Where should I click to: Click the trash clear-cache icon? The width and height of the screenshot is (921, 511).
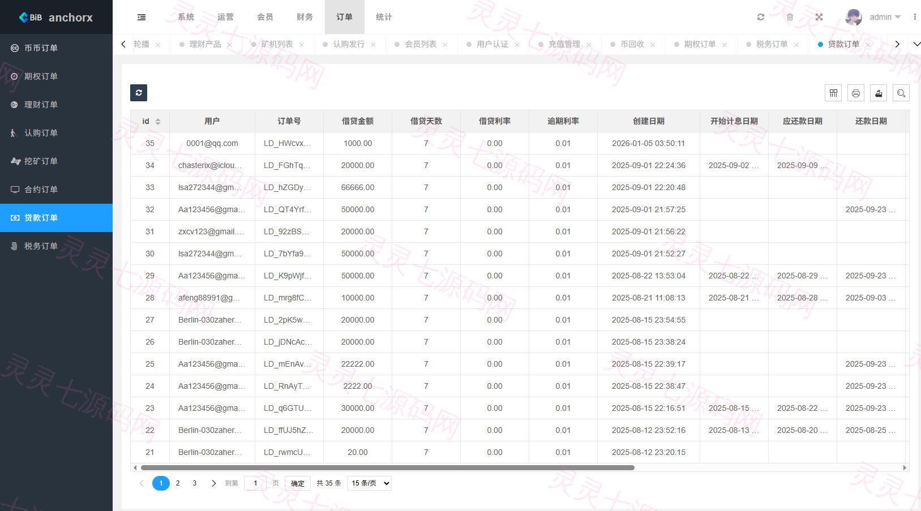click(x=790, y=17)
